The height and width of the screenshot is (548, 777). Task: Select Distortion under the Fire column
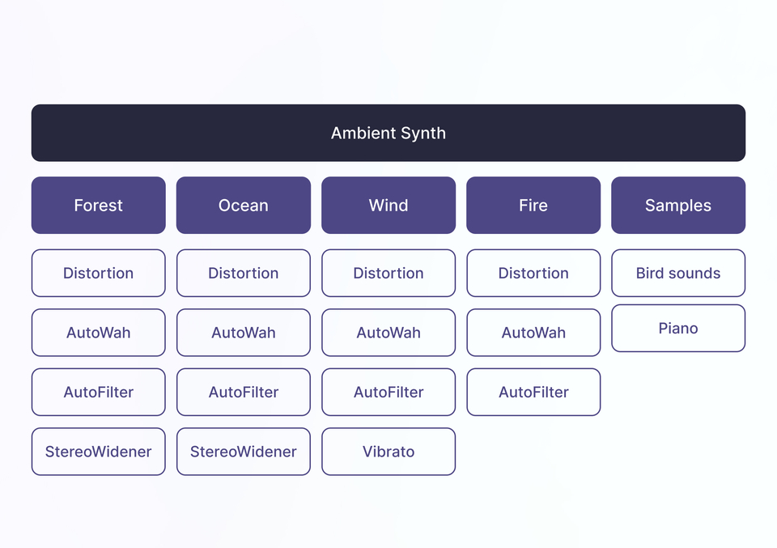[x=533, y=274]
